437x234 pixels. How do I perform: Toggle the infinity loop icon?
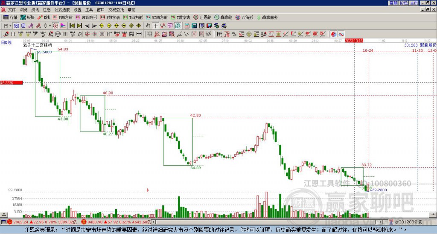click(341, 34)
